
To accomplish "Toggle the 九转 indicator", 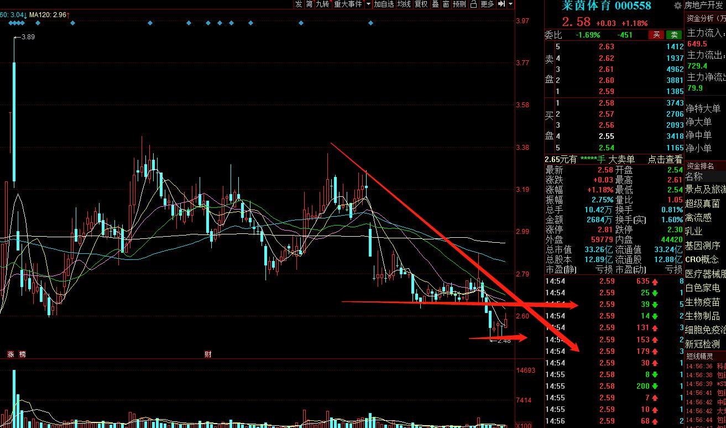I will point(323,4).
